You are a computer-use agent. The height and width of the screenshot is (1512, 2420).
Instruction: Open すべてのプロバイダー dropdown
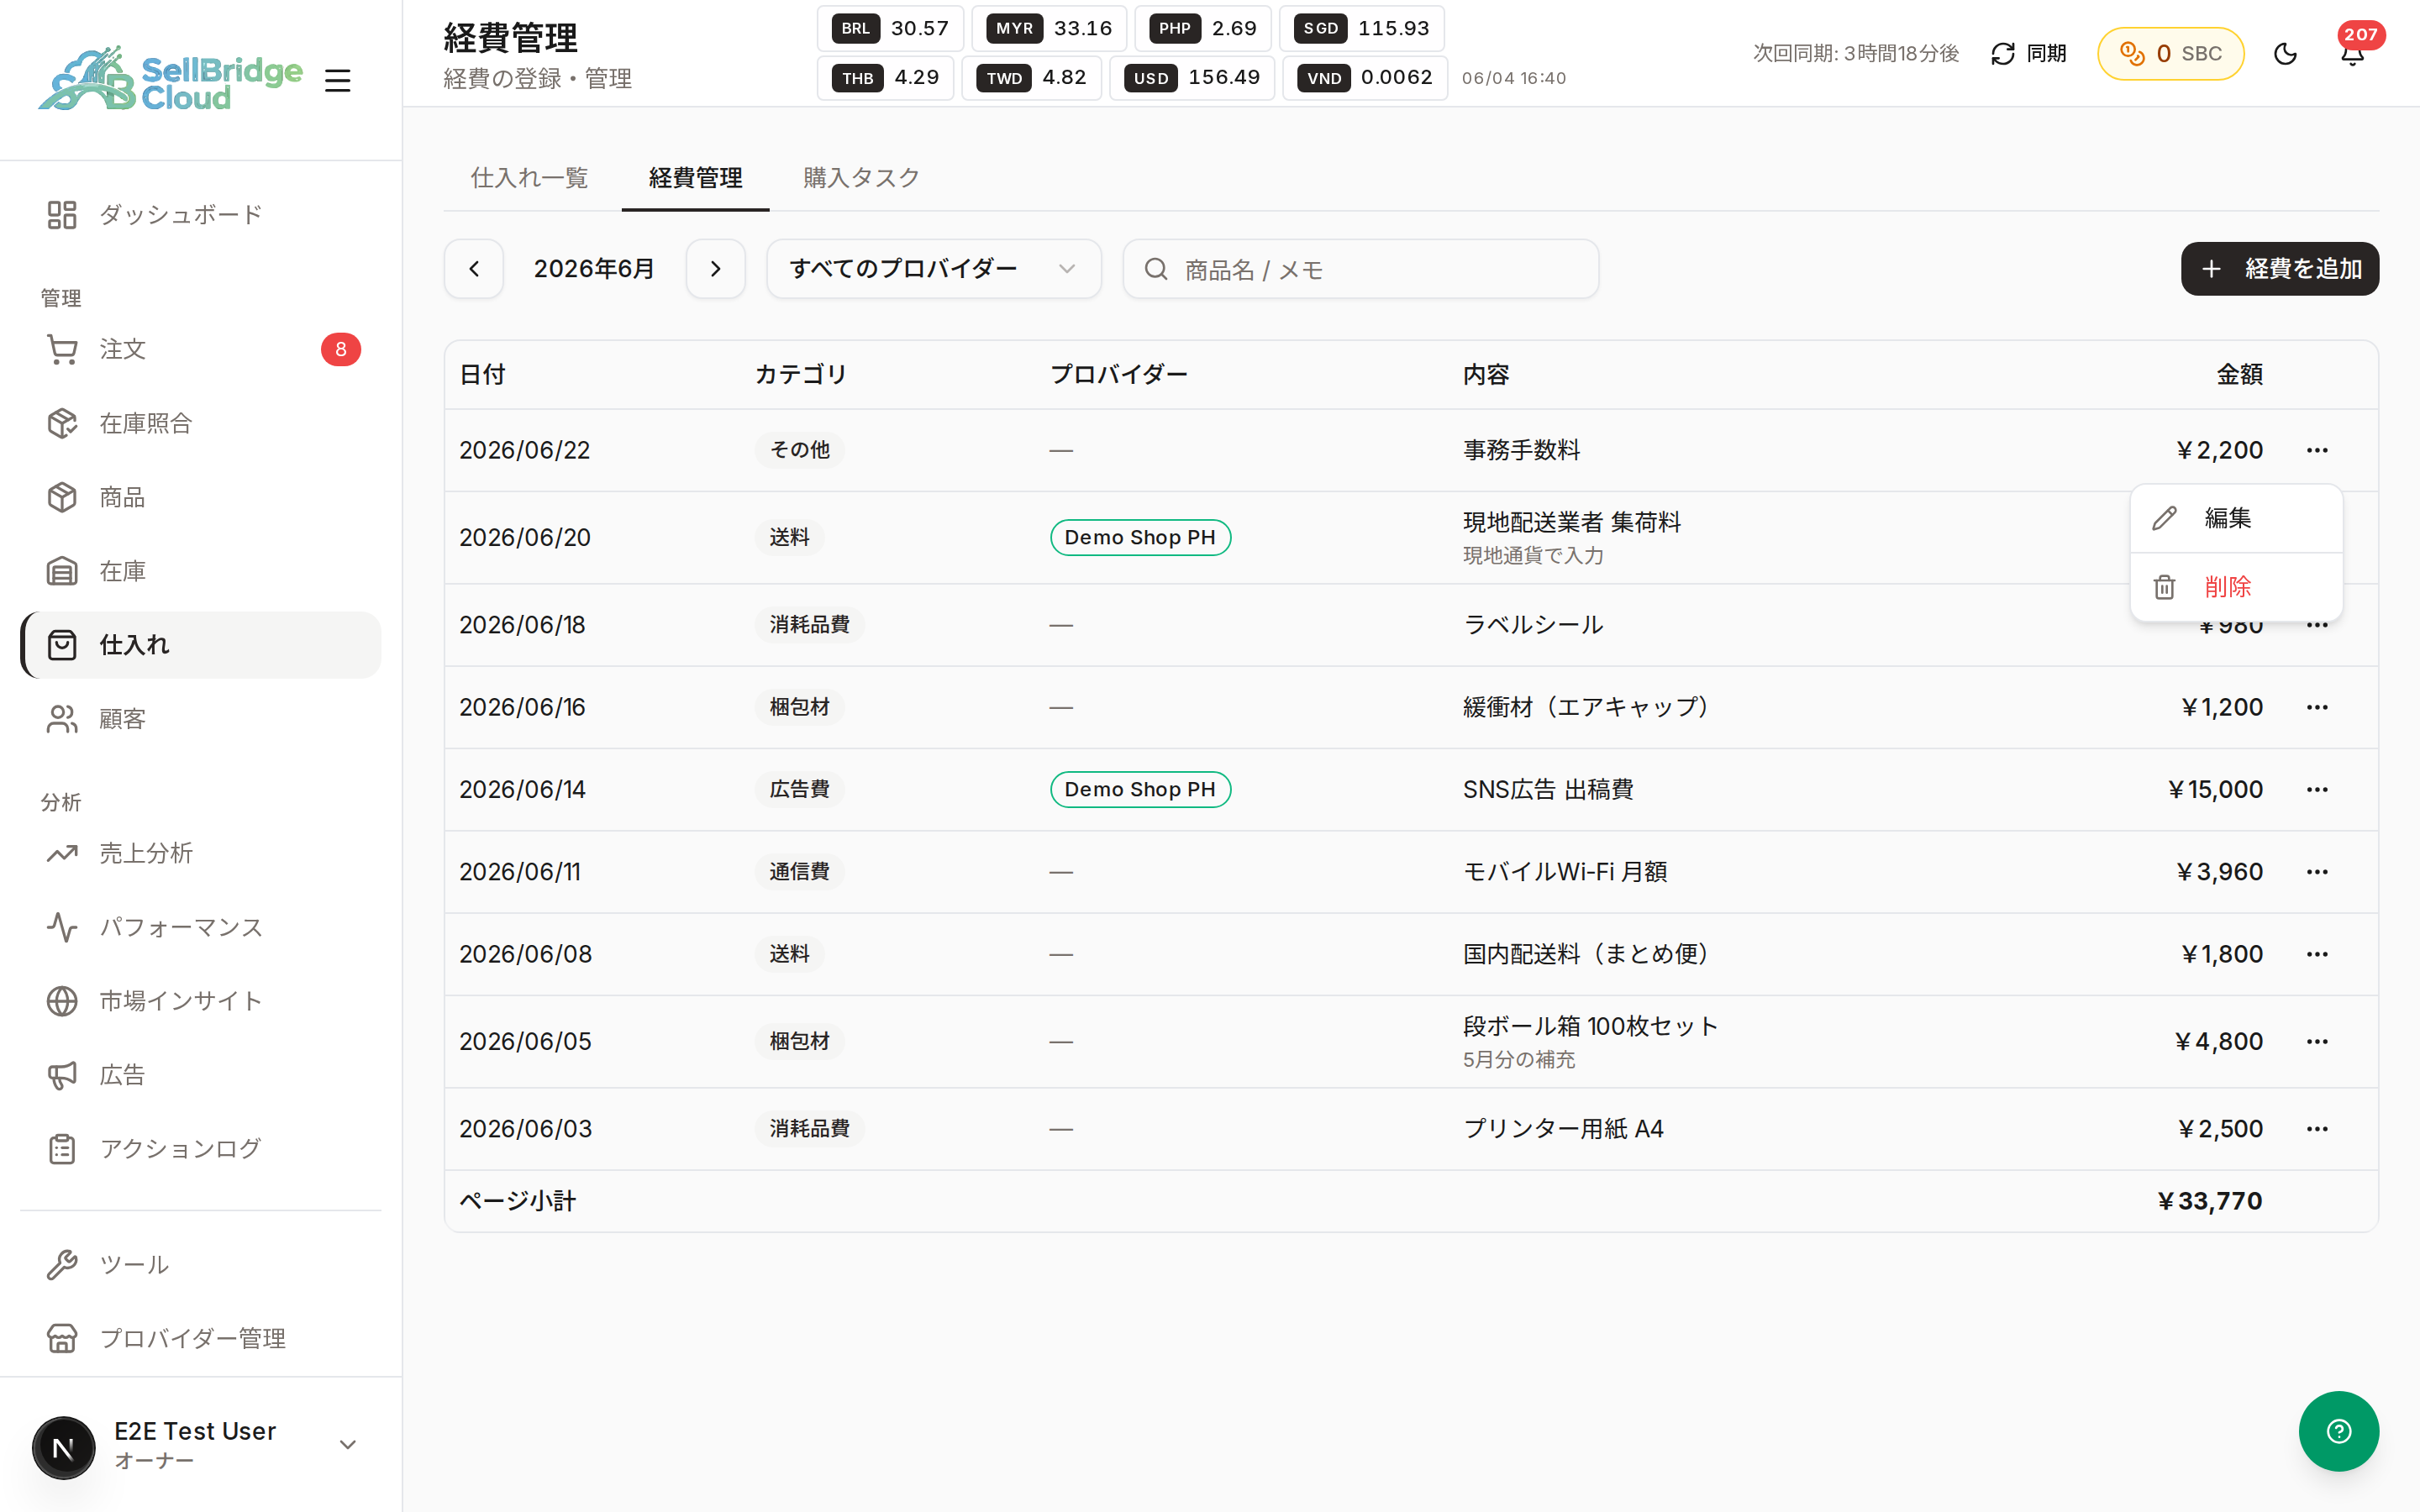click(x=934, y=269)
